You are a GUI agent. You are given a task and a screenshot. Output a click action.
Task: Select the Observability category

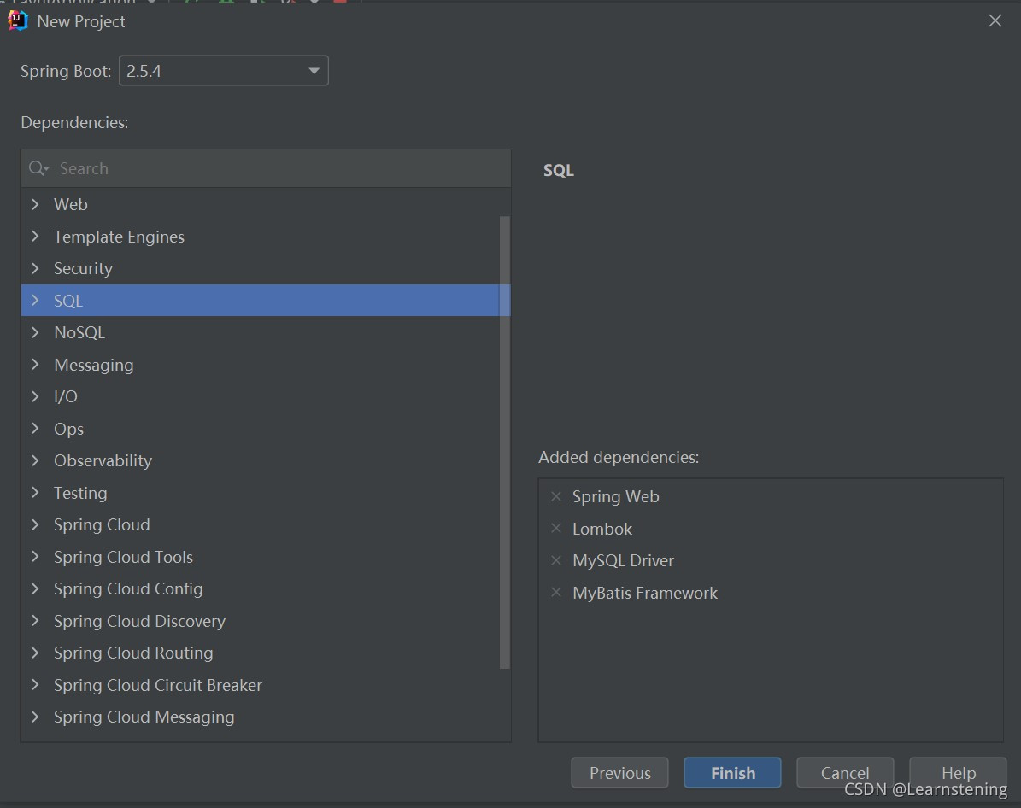[261, 461]
